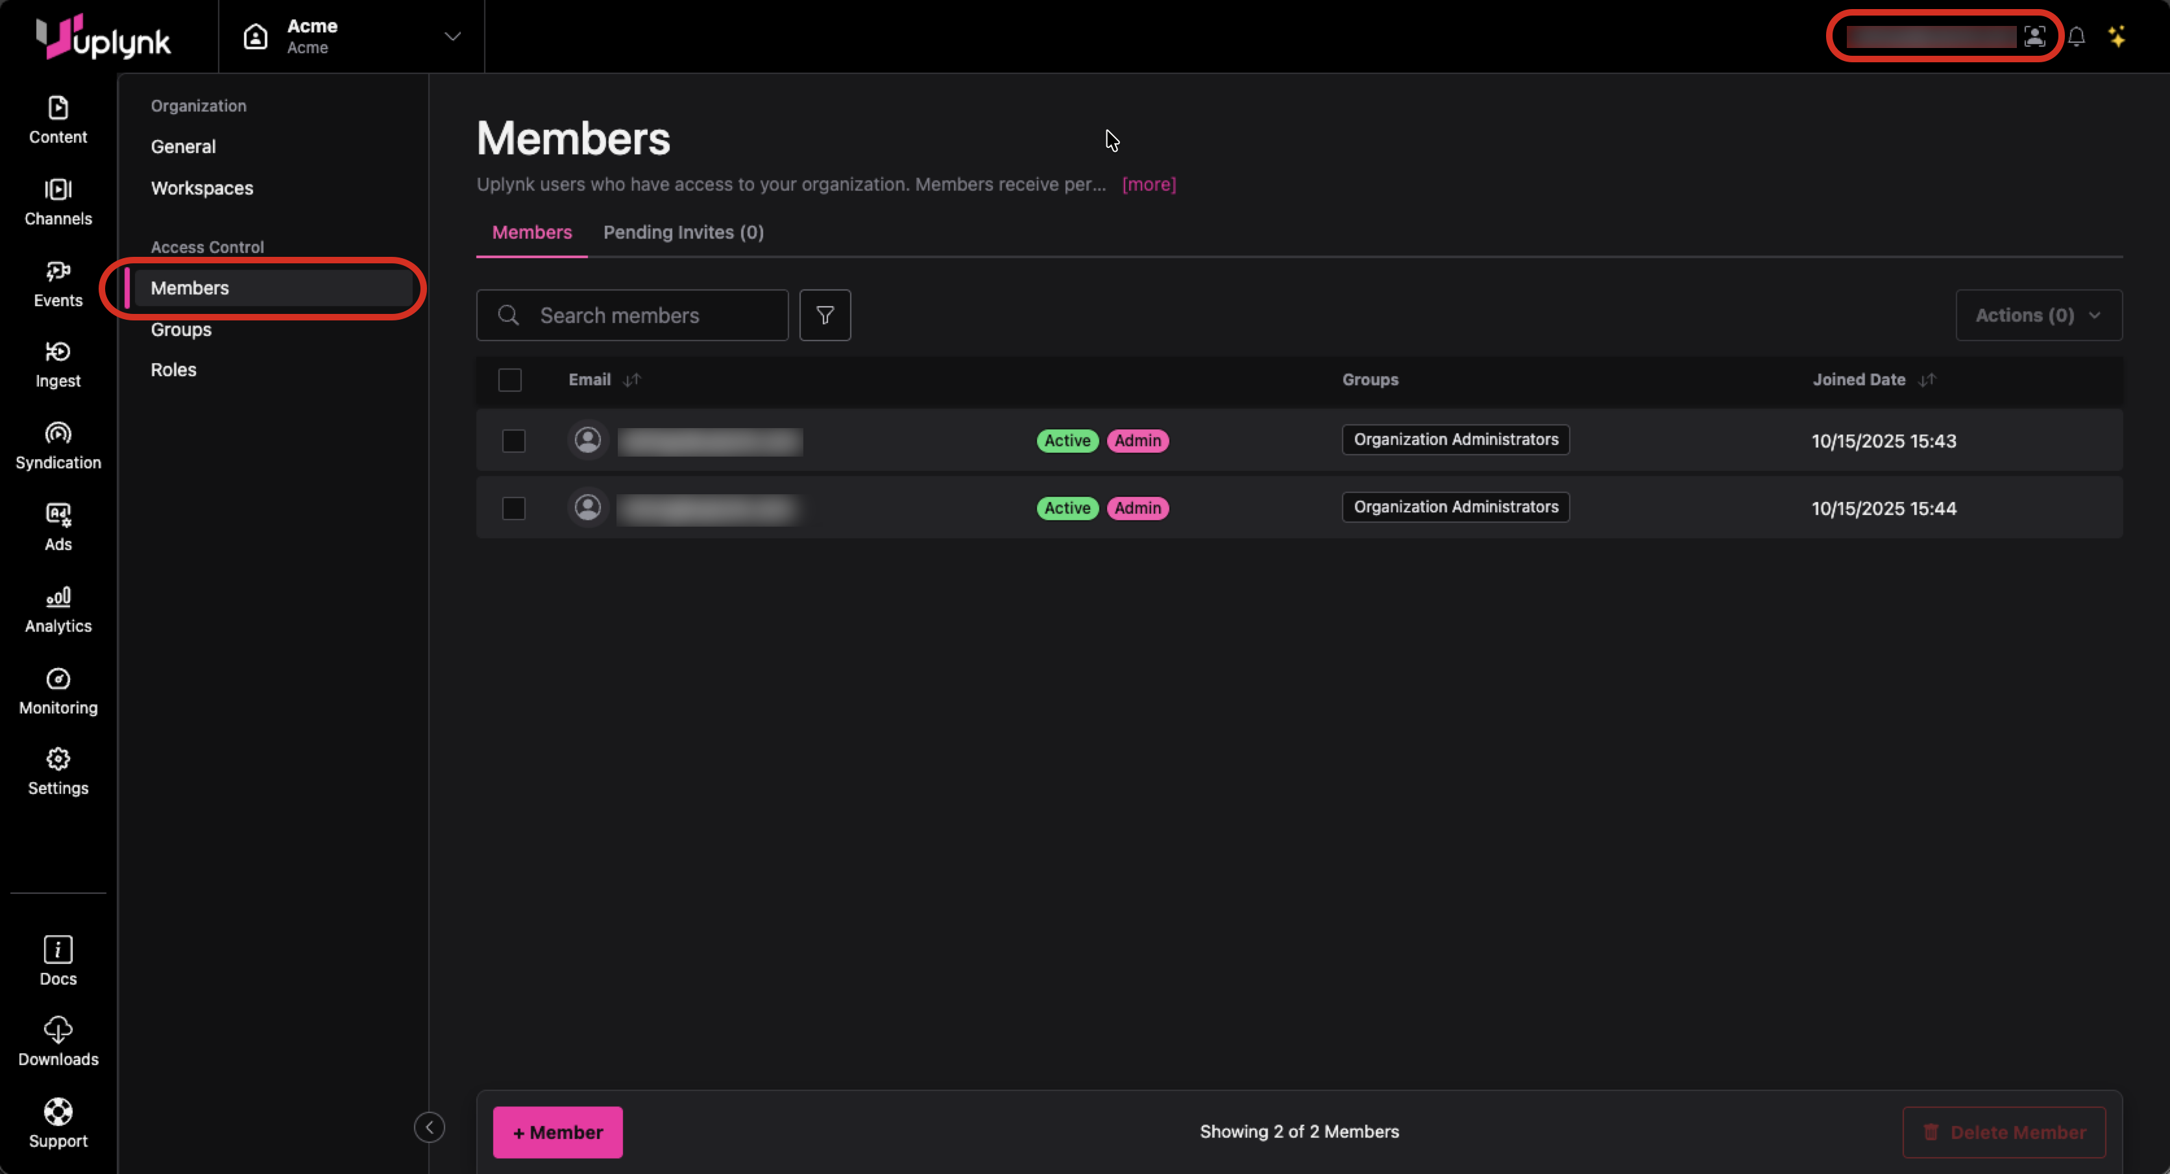Expand description with [more] link
Screen dimensions: 2170x1174
tap(1148, 184)
